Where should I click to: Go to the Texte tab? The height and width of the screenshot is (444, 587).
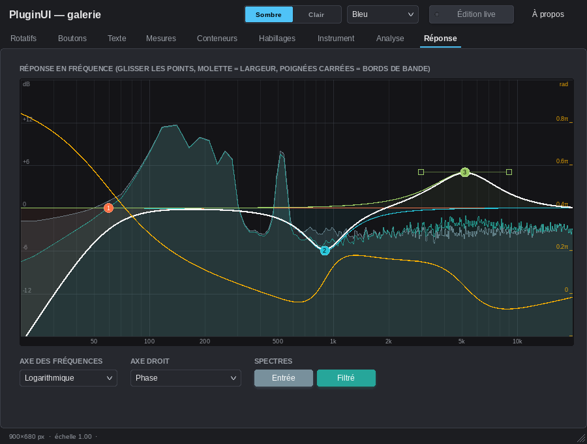coord(117,39)
